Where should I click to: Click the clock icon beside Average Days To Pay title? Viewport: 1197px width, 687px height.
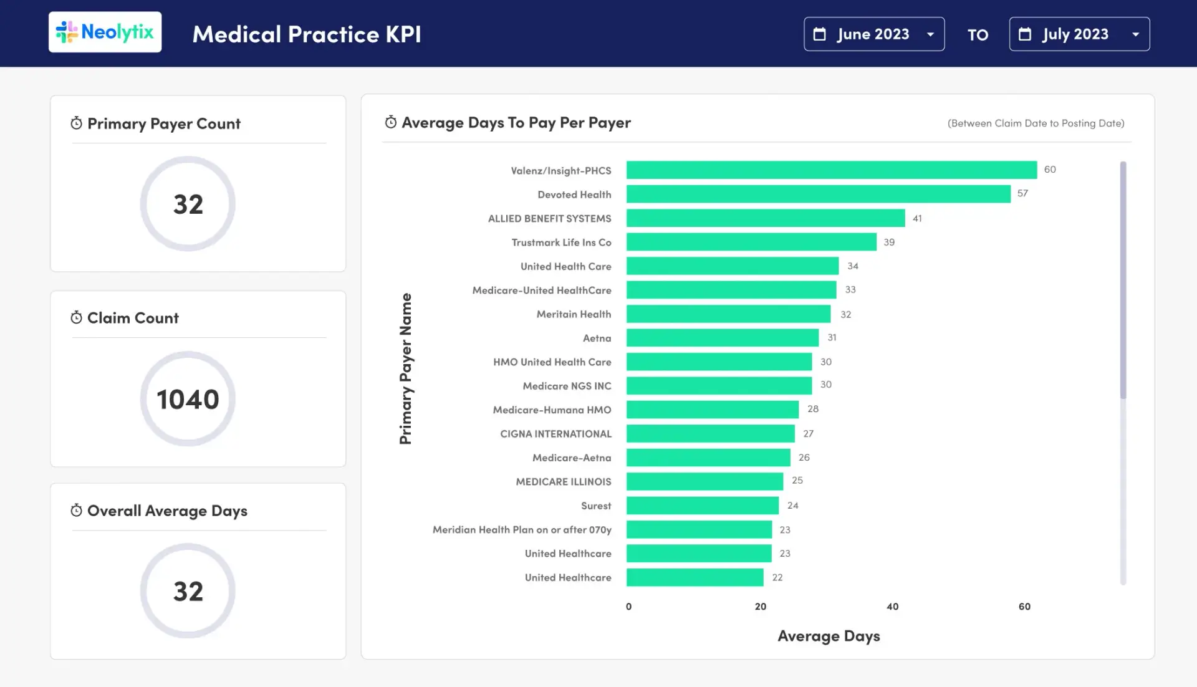(390, 122)
